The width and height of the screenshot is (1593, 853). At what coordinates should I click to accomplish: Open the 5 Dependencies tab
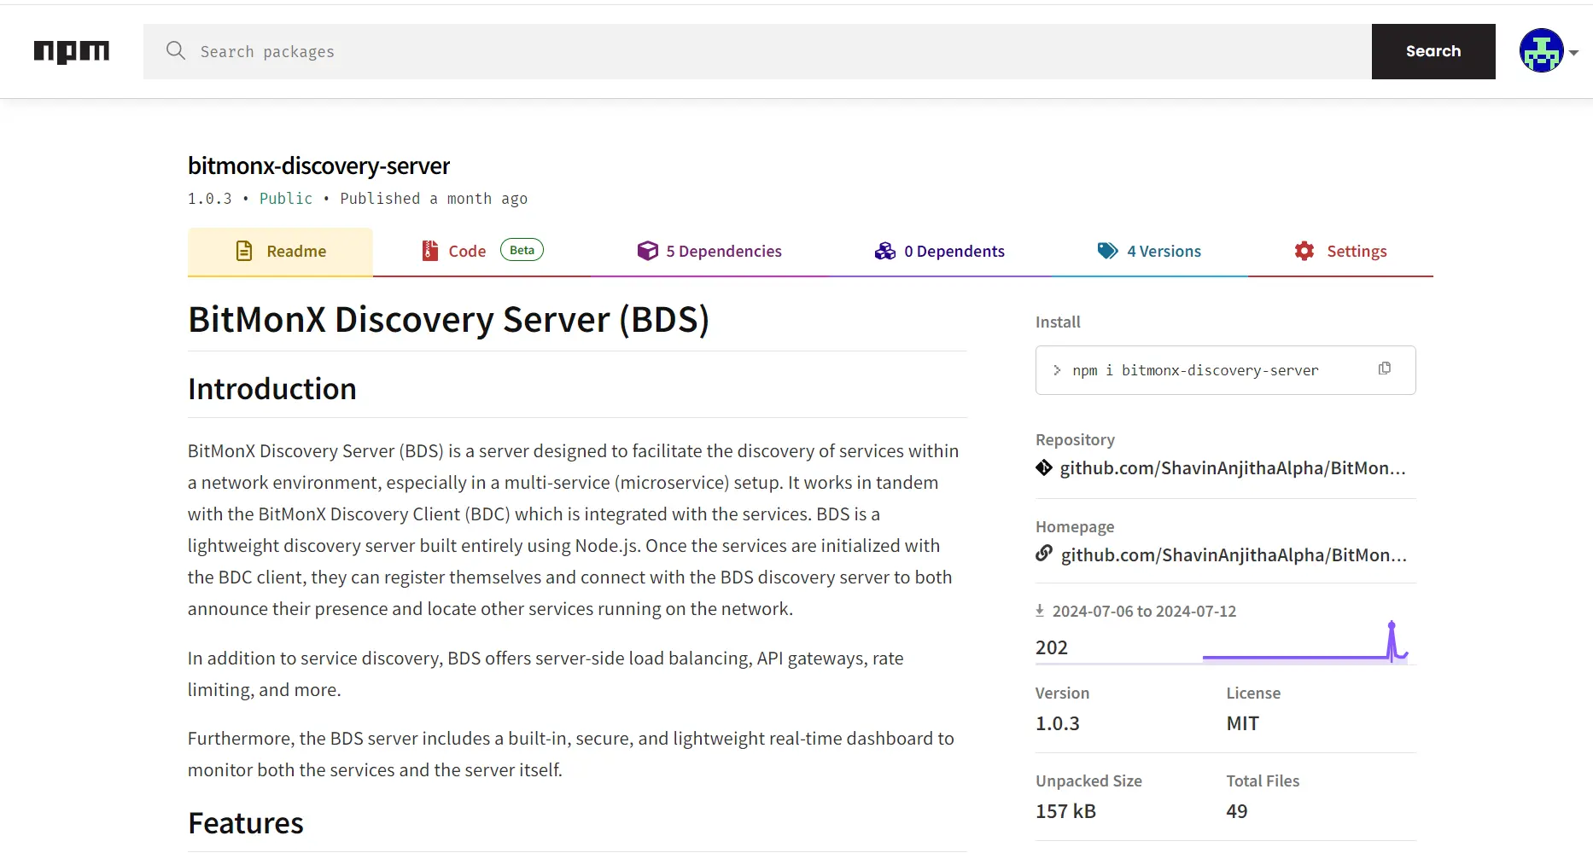pyautogui.click(x=709, y=252)
